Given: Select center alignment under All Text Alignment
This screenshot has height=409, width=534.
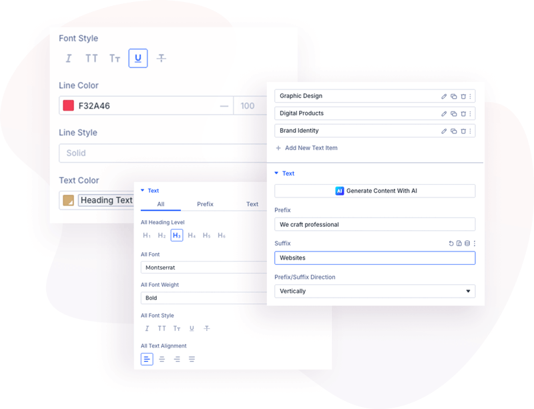Looking at the screenshot, I should (x=162, y=359).
